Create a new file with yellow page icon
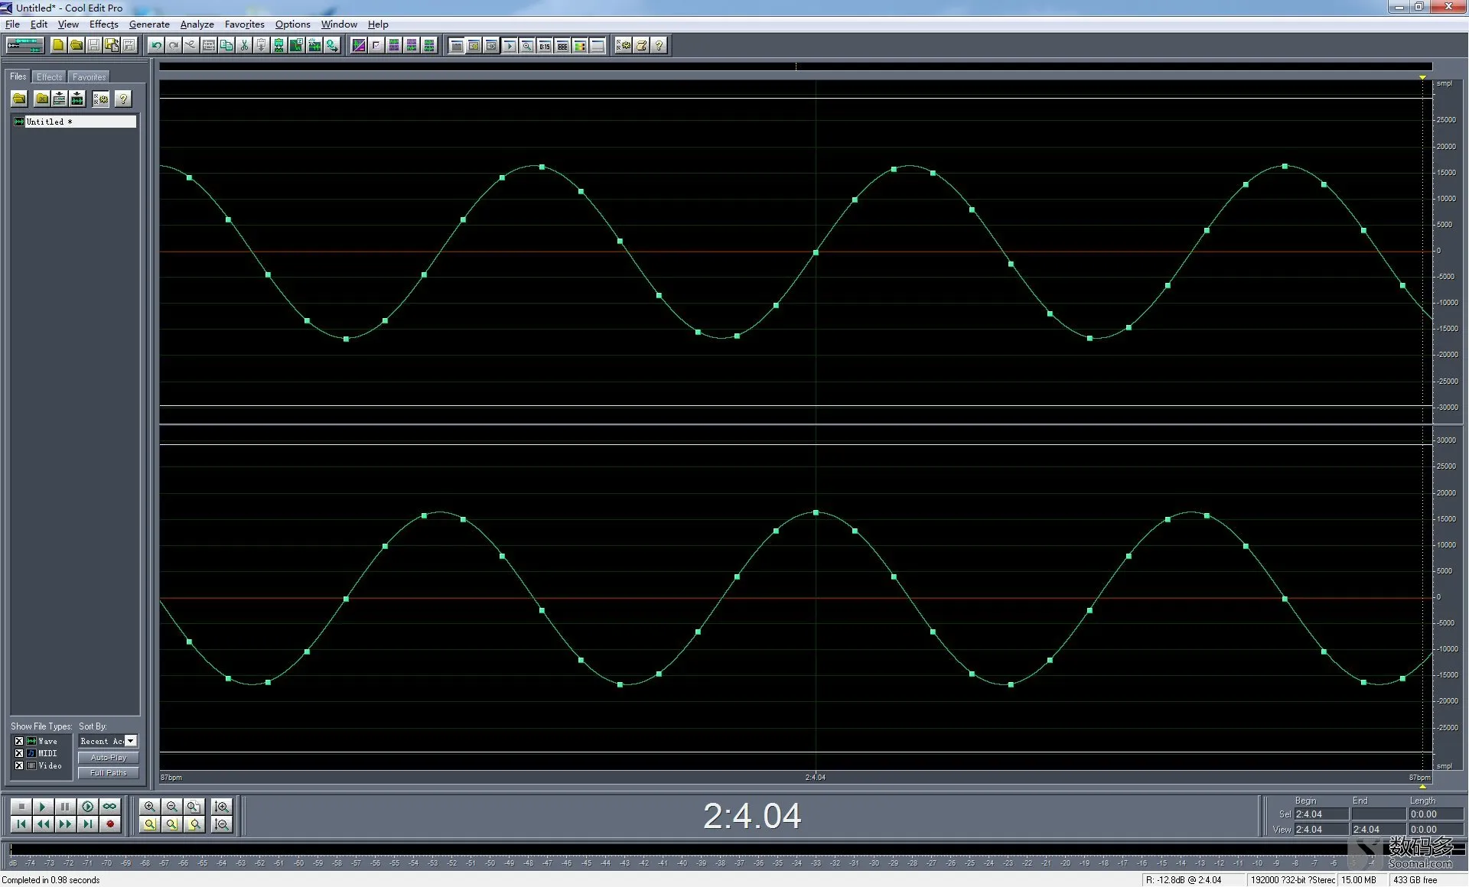1469x887 pixels. [x=58, y=45]
